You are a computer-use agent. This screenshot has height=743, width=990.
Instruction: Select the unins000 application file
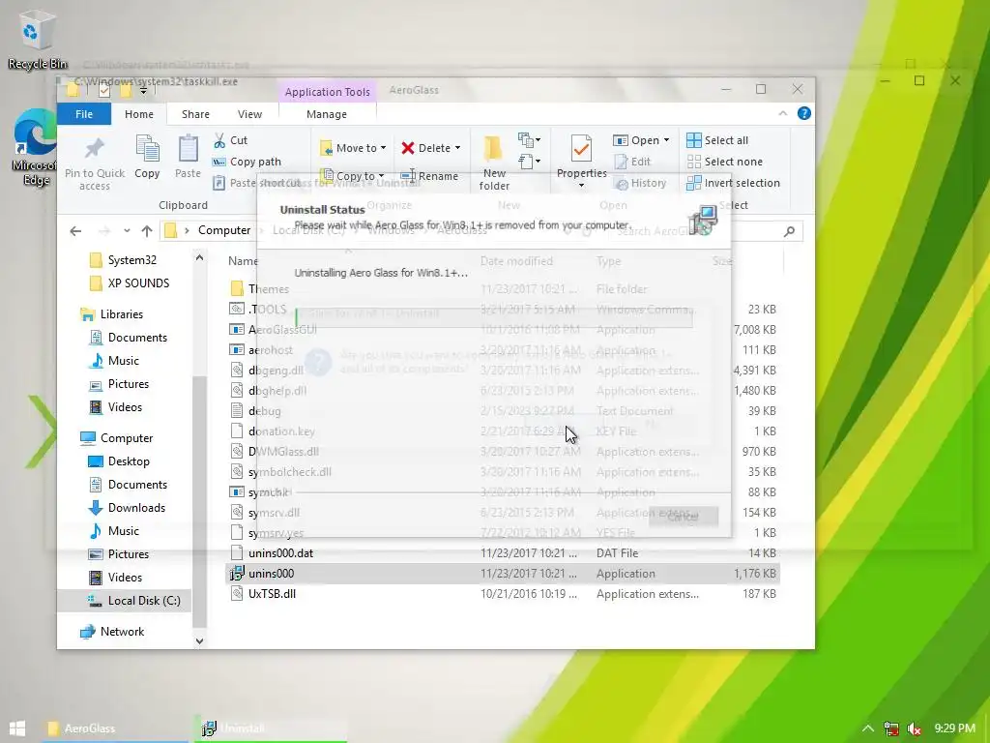pyautogui.click(x=503, y=573)
